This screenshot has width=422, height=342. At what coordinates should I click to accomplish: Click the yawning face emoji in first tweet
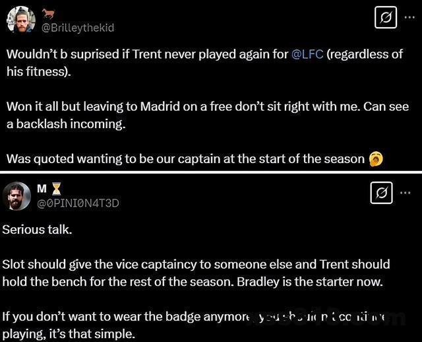point(377,158)
